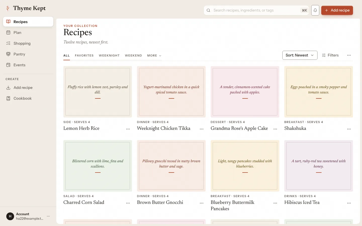The width and height of the screenshot is (362, 226).
Task: Open the Hibiscus Iced Tea recipe title
Action: 302,202
